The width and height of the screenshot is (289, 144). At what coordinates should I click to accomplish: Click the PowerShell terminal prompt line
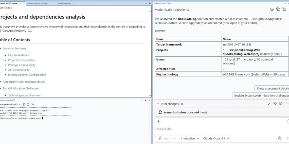[21, 118]
